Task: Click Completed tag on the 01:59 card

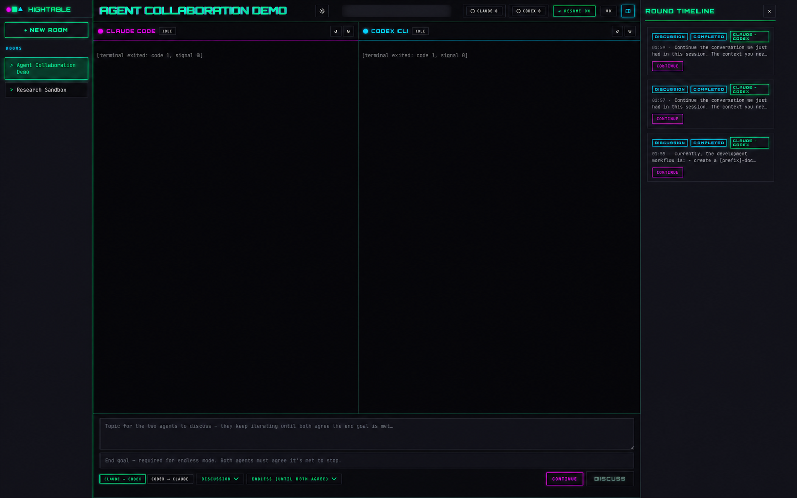Action: coord(709,37)
